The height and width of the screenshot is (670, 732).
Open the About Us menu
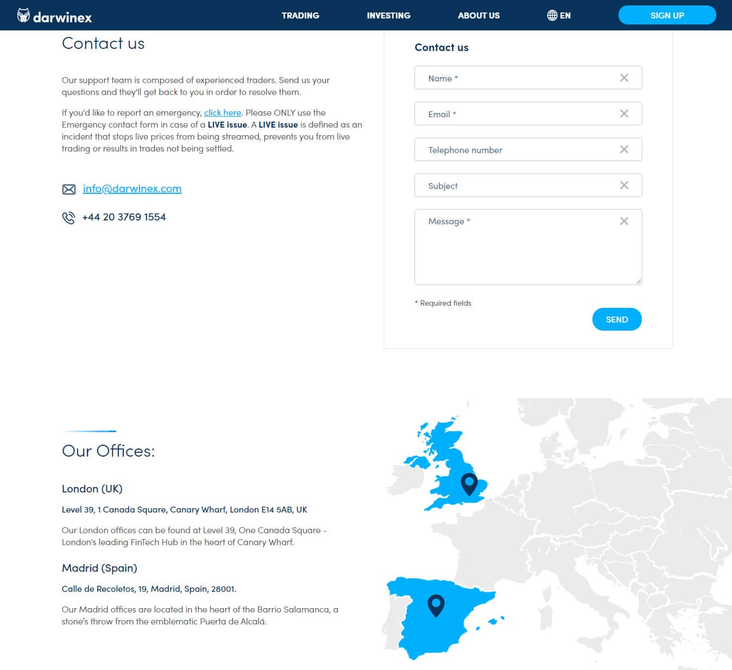pyautogui.click(x=478, y=15)
